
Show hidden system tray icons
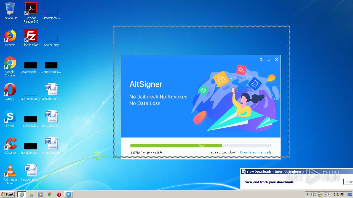[307, 194]
